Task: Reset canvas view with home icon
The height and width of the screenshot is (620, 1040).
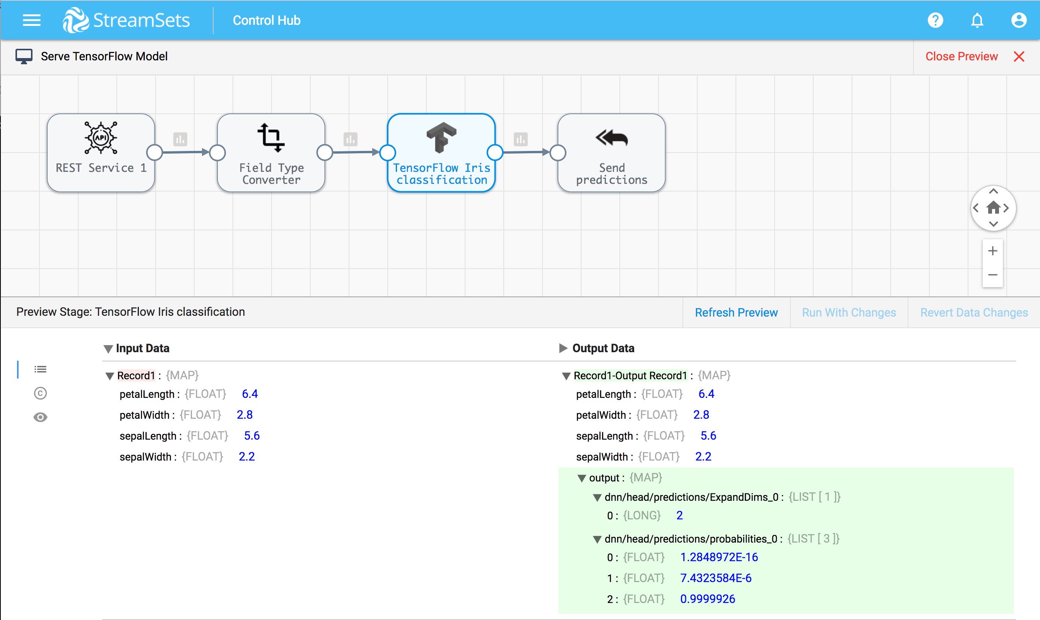Action: point(993,207)
